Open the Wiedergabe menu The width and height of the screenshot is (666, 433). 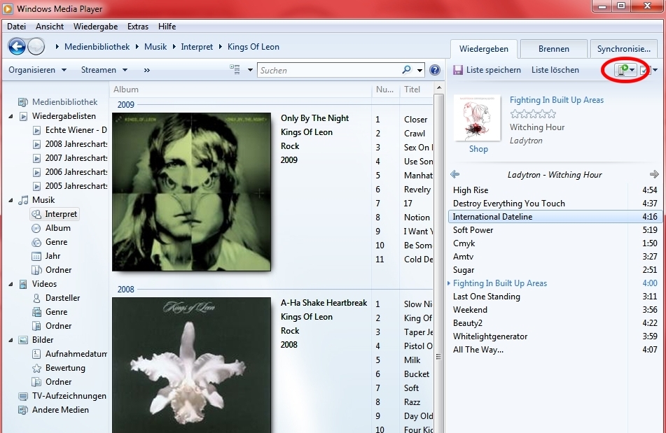click(x=95, y=27)
